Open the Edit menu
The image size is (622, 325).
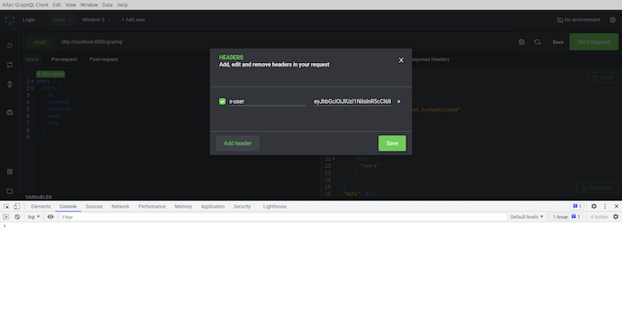pos(57,5)
